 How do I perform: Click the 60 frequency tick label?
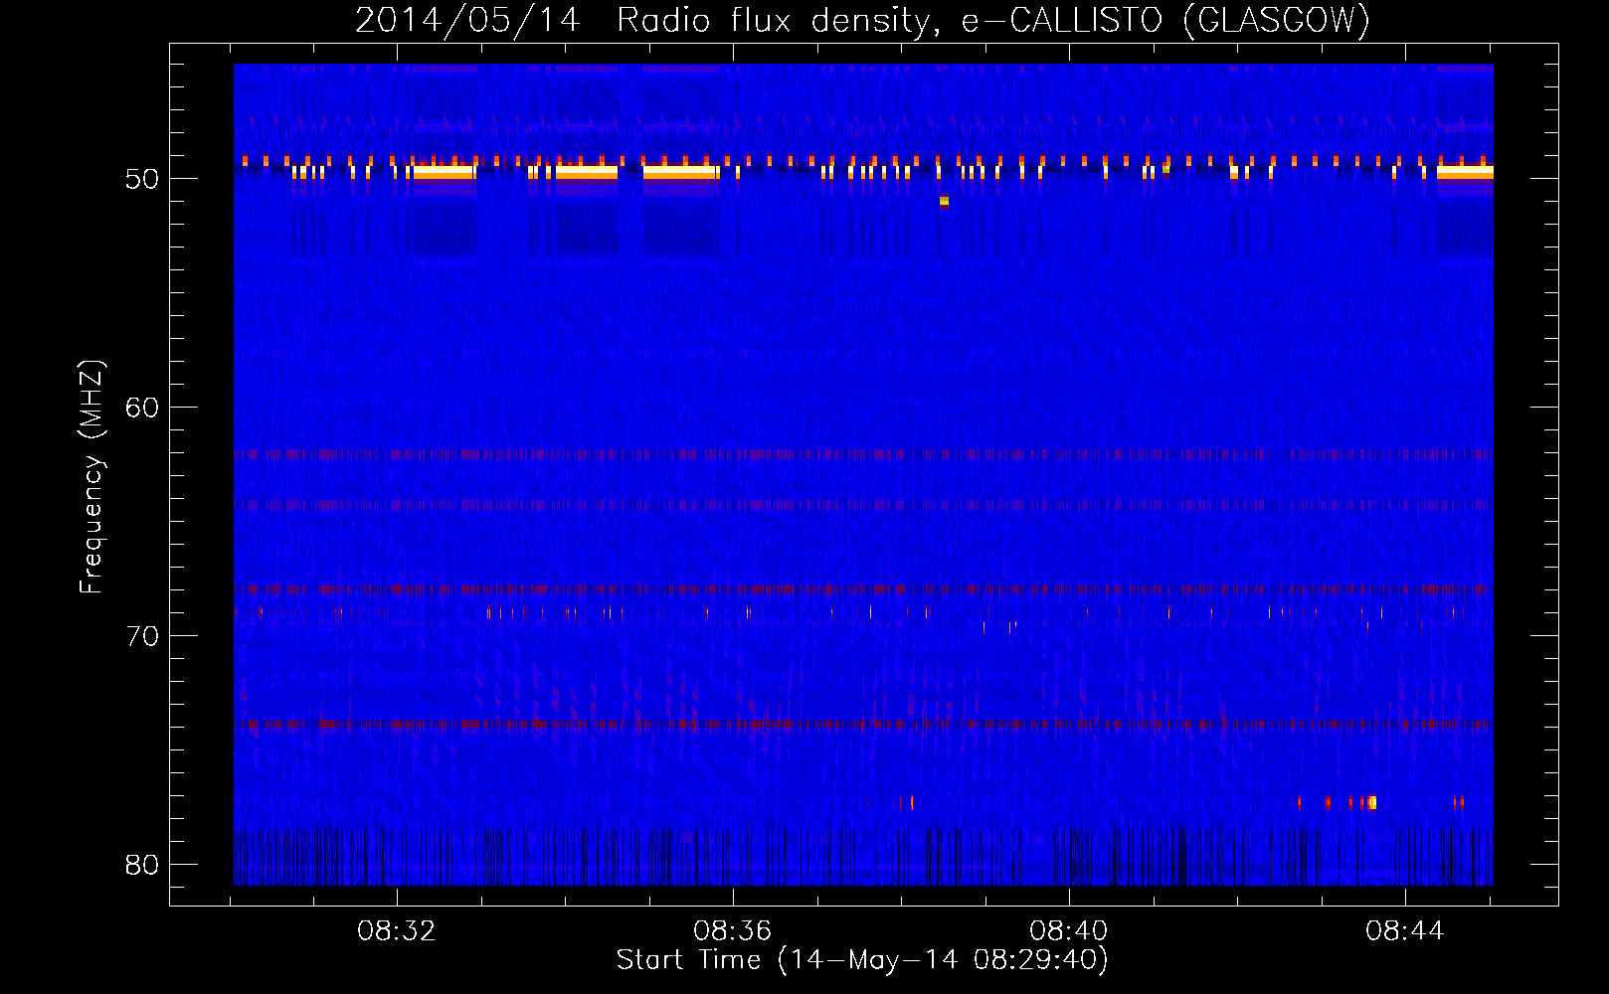tap(142, 408)
